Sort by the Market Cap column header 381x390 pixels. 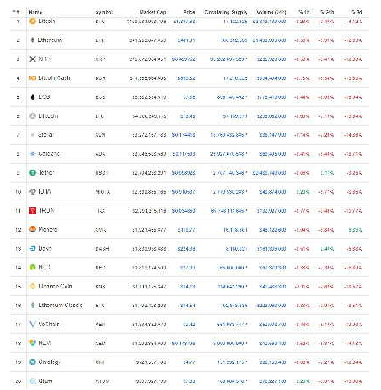click(x=153, y=12)
